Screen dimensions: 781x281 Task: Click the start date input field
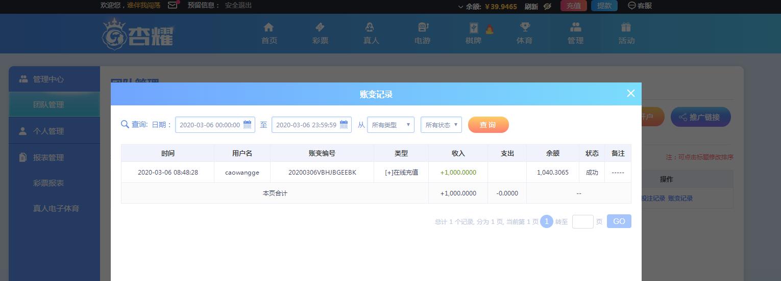pyautogui.click(x=215, y=125)
